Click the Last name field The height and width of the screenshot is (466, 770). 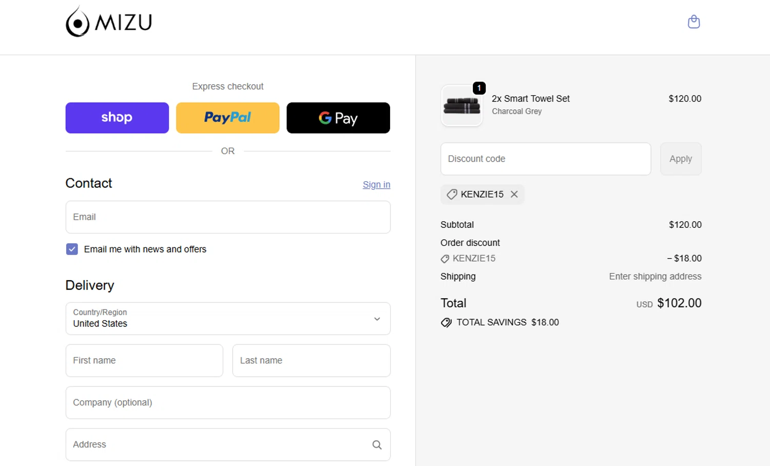(x=312, y=360)
